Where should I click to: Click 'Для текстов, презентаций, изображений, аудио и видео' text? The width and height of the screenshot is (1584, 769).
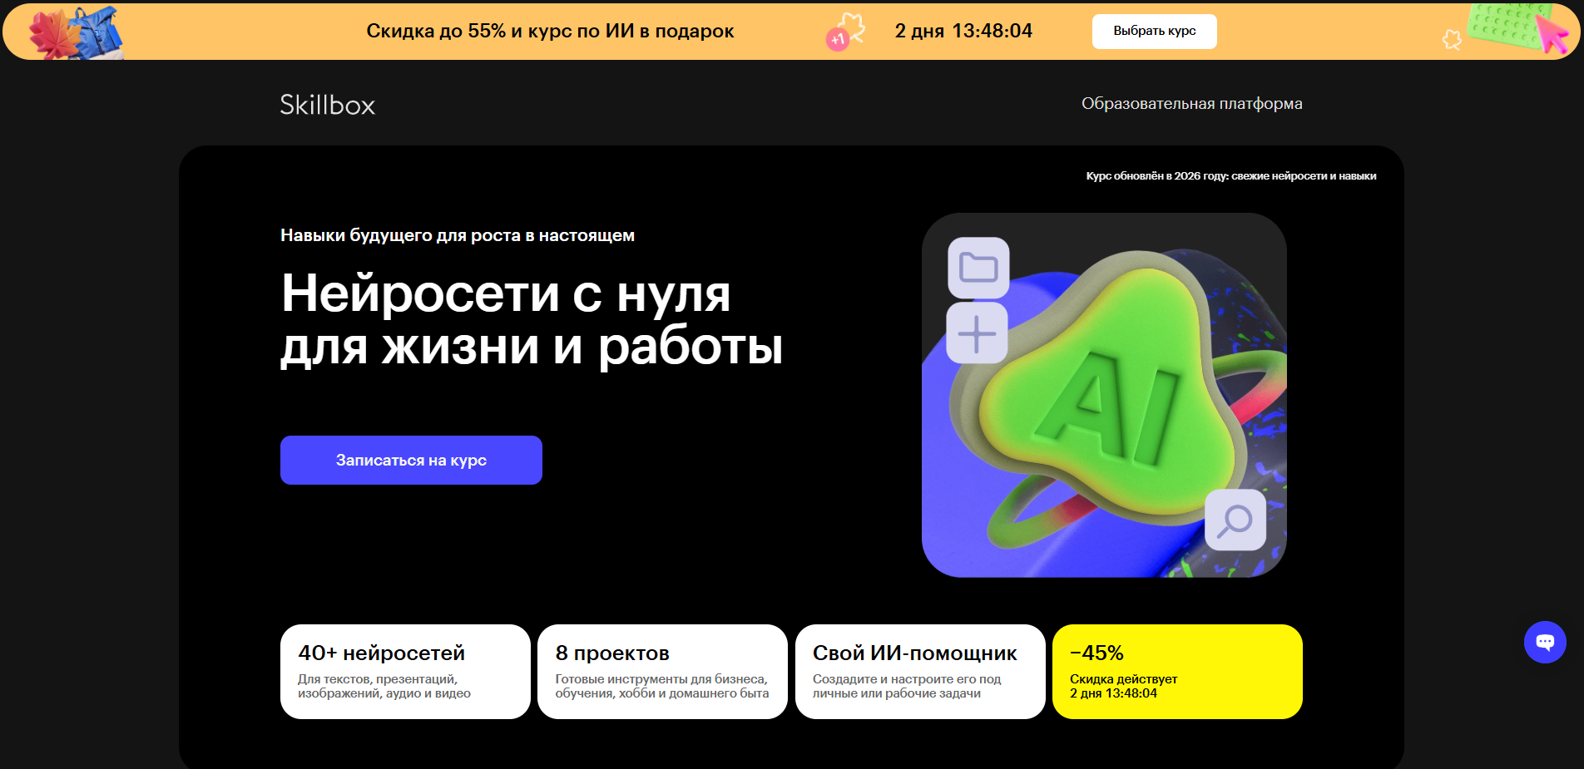click(384, 686)
